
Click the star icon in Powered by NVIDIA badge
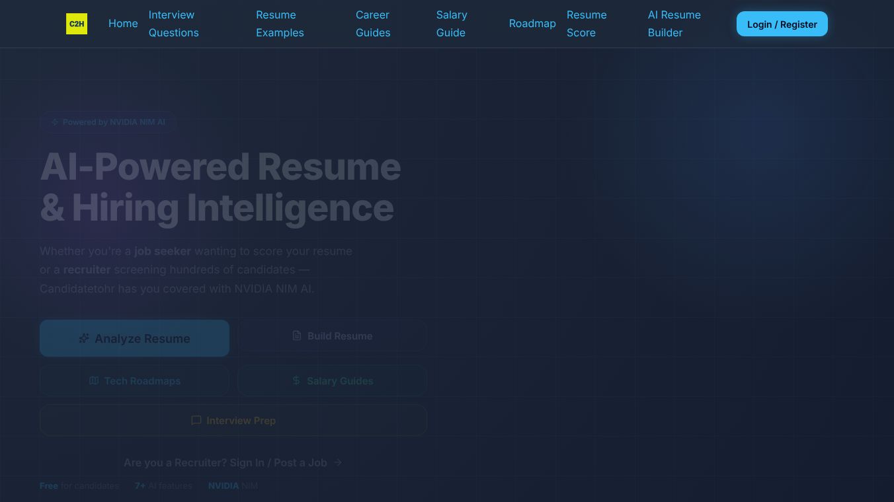[x=55, y=122]
